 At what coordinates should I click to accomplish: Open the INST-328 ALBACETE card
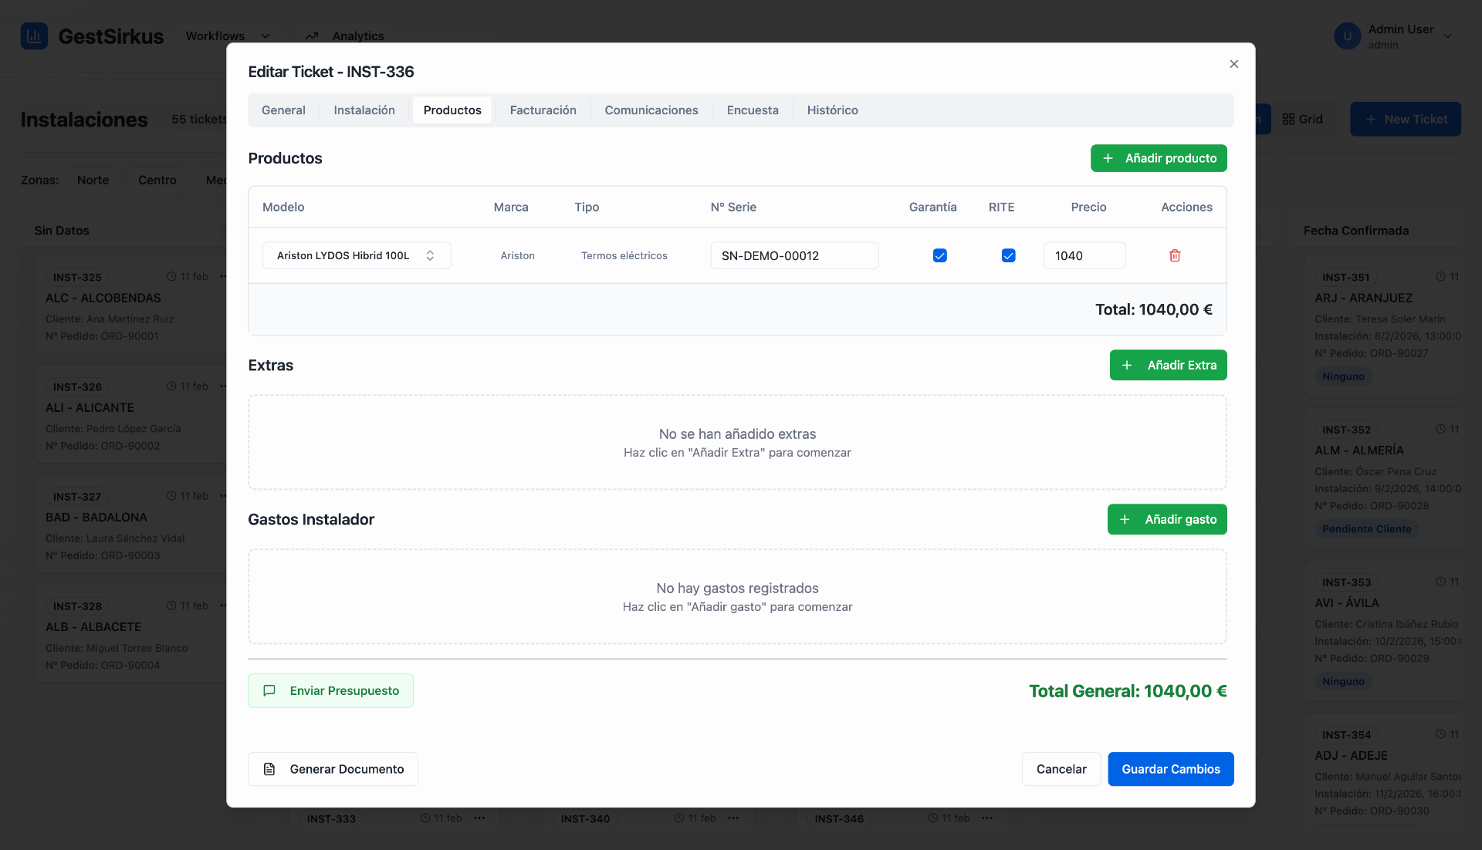[131, 634]
